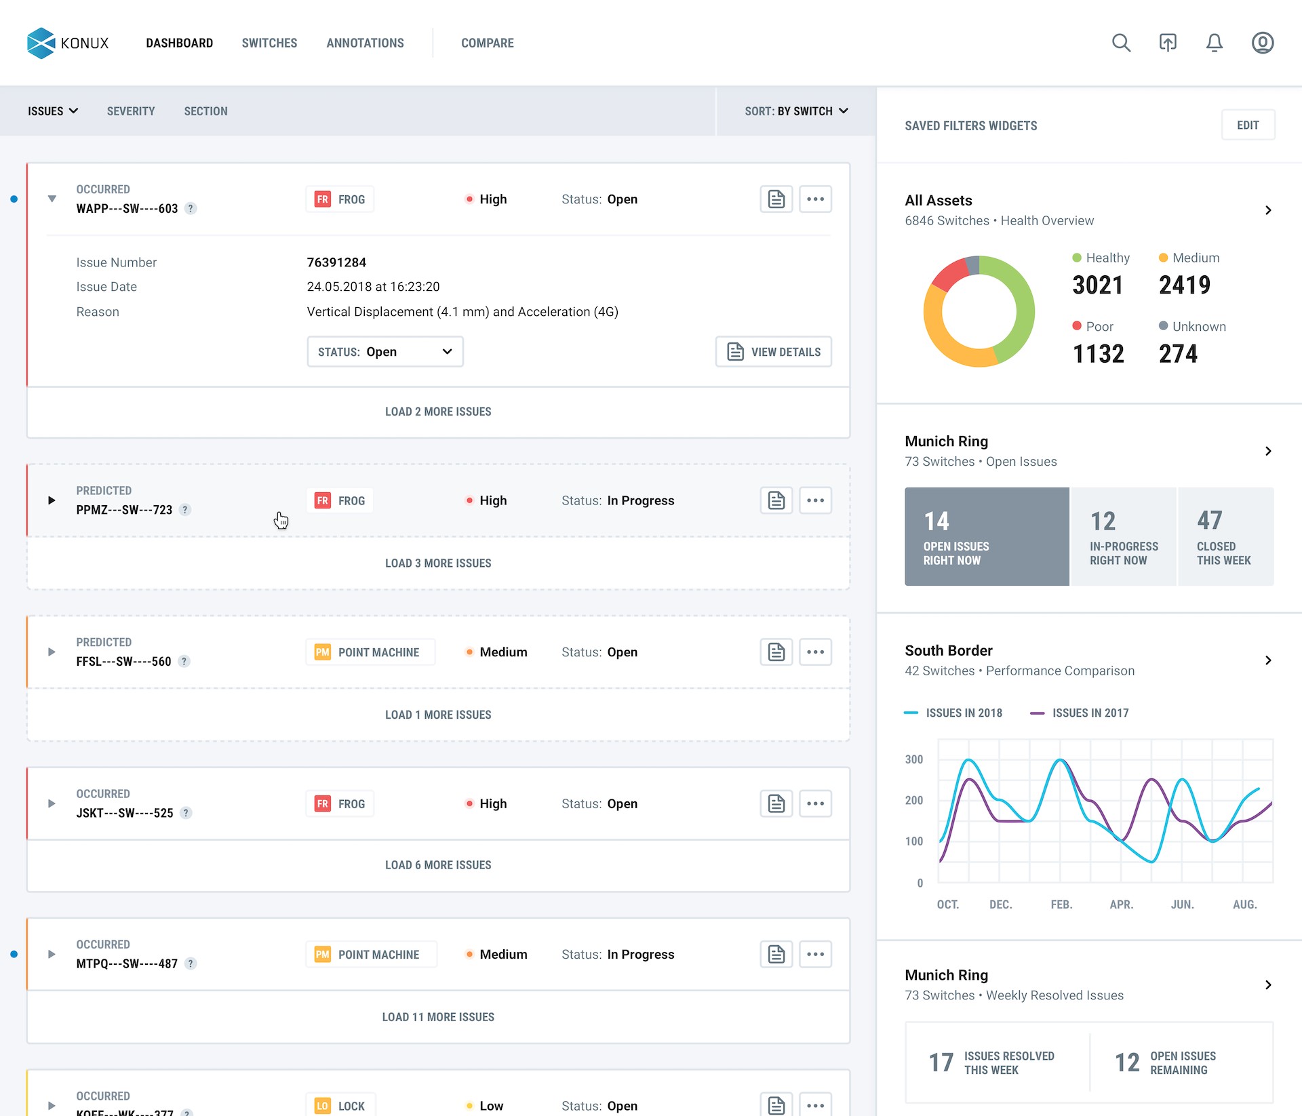Open notifications bell icon
This screenshot has height=1116, width=1302.
pos(1214,43)
